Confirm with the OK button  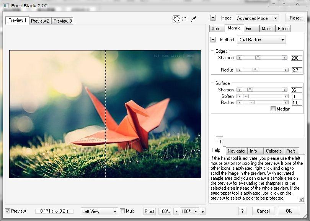click(289, 211)
